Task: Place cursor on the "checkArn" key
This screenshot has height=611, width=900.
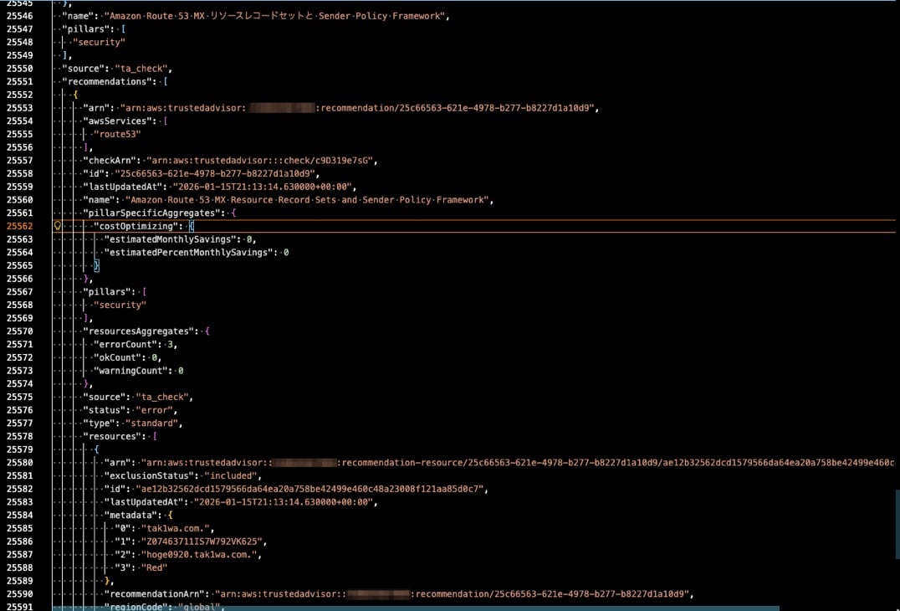Action: 105,161
